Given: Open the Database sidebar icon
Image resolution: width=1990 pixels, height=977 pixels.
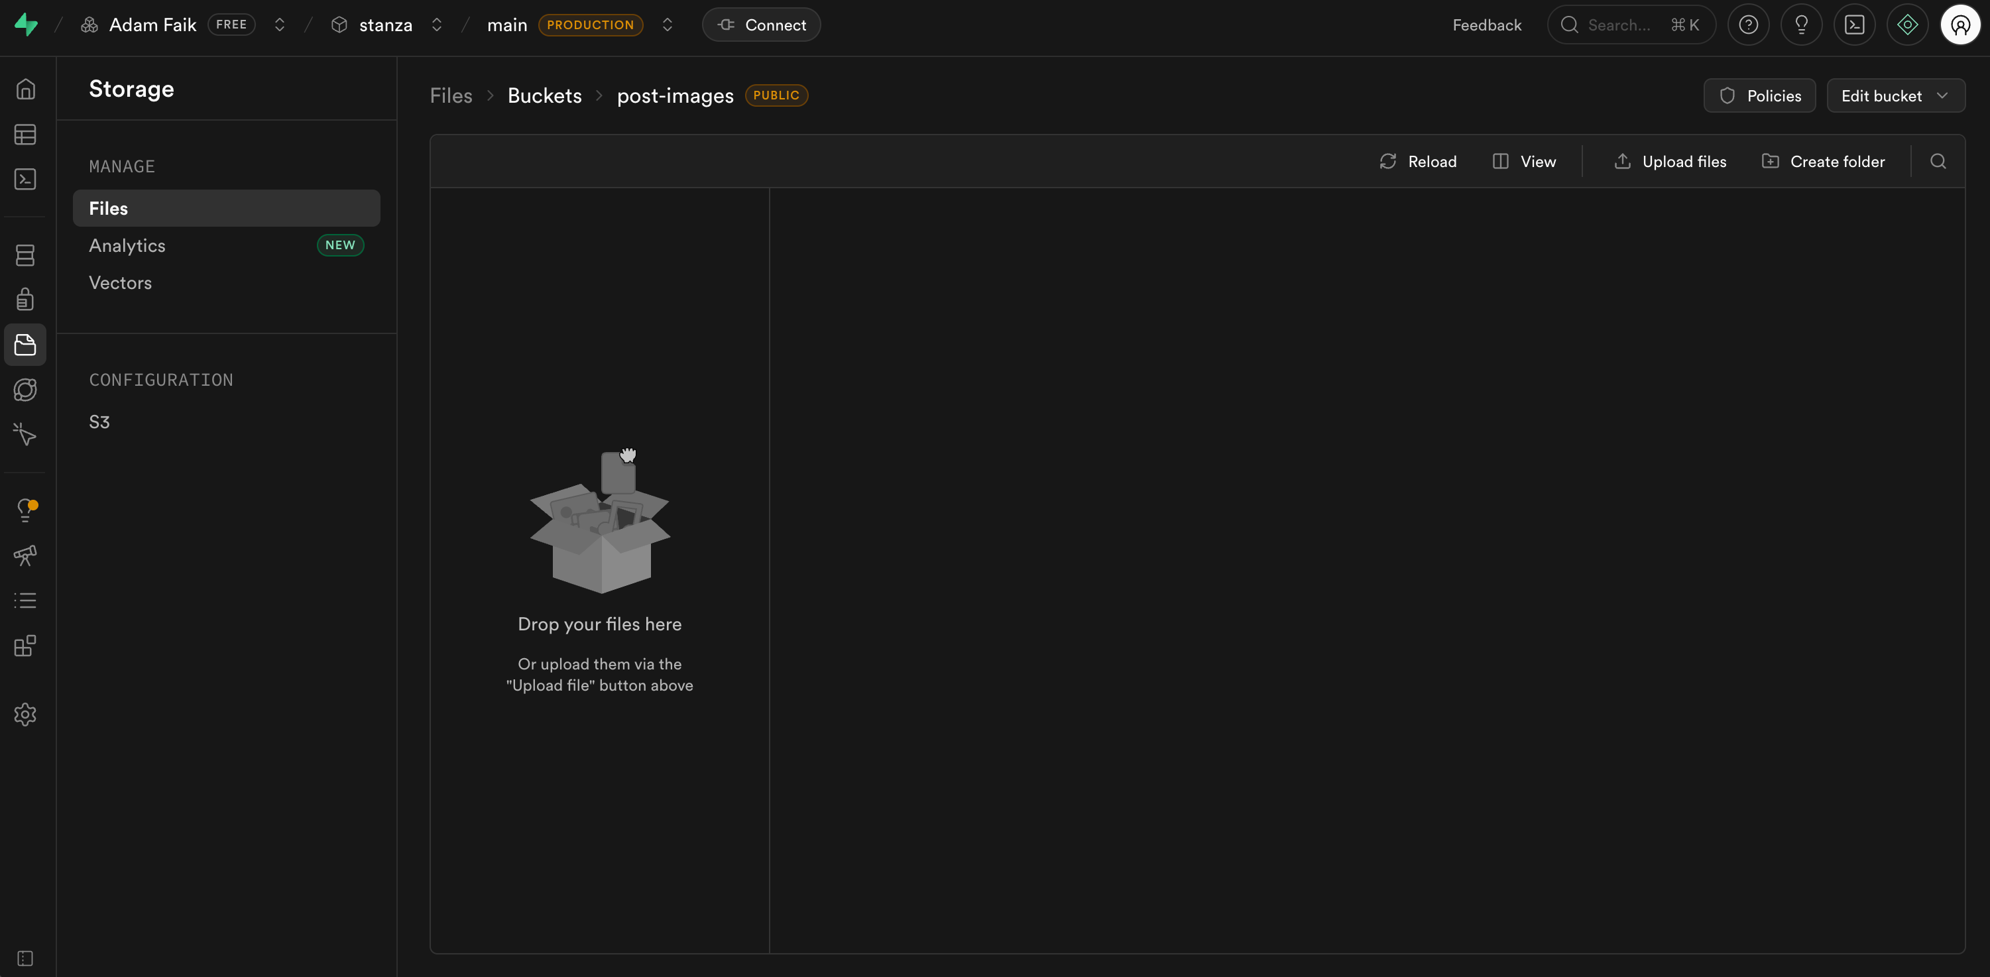Looking at the screenshot, I should point(25,255).
